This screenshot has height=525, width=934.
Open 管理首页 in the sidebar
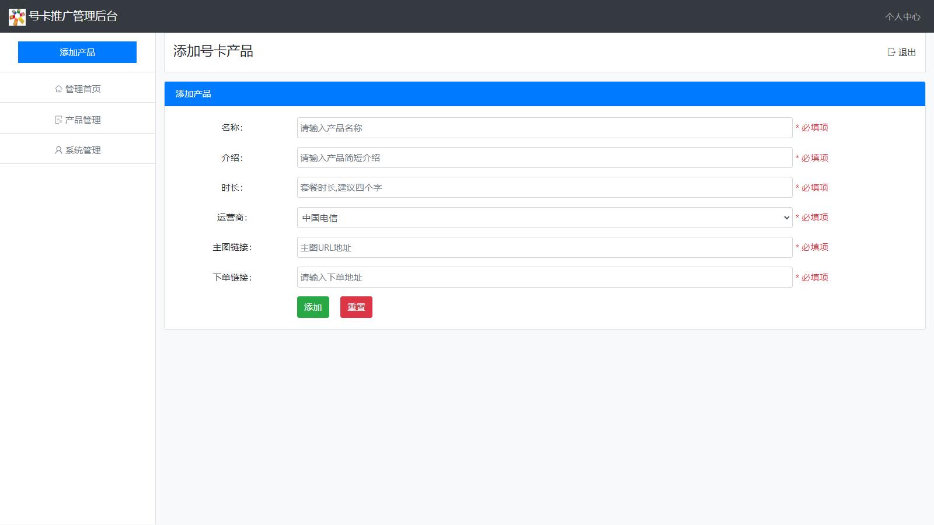82,89
